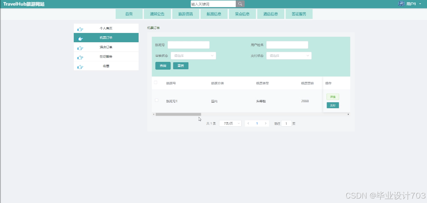Open the 审核状态 dropdown
427x203 pixels.
pyautogui.click(x=193, y=56)
